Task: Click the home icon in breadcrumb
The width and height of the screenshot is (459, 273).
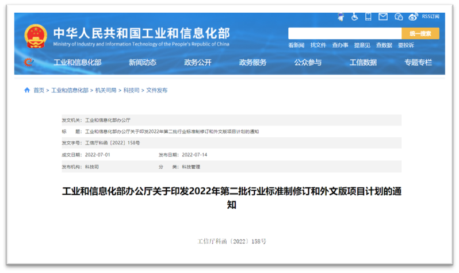Action: pos(26,90)
